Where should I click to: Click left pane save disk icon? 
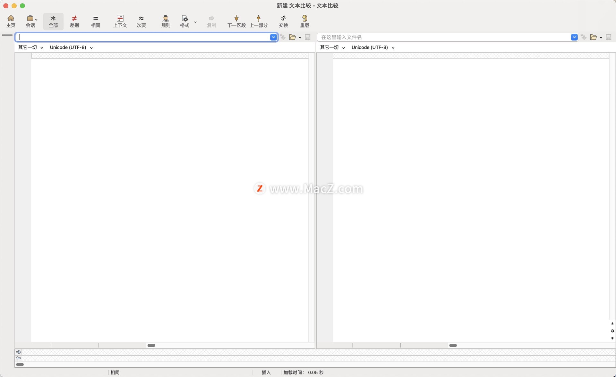pos(307,37)
